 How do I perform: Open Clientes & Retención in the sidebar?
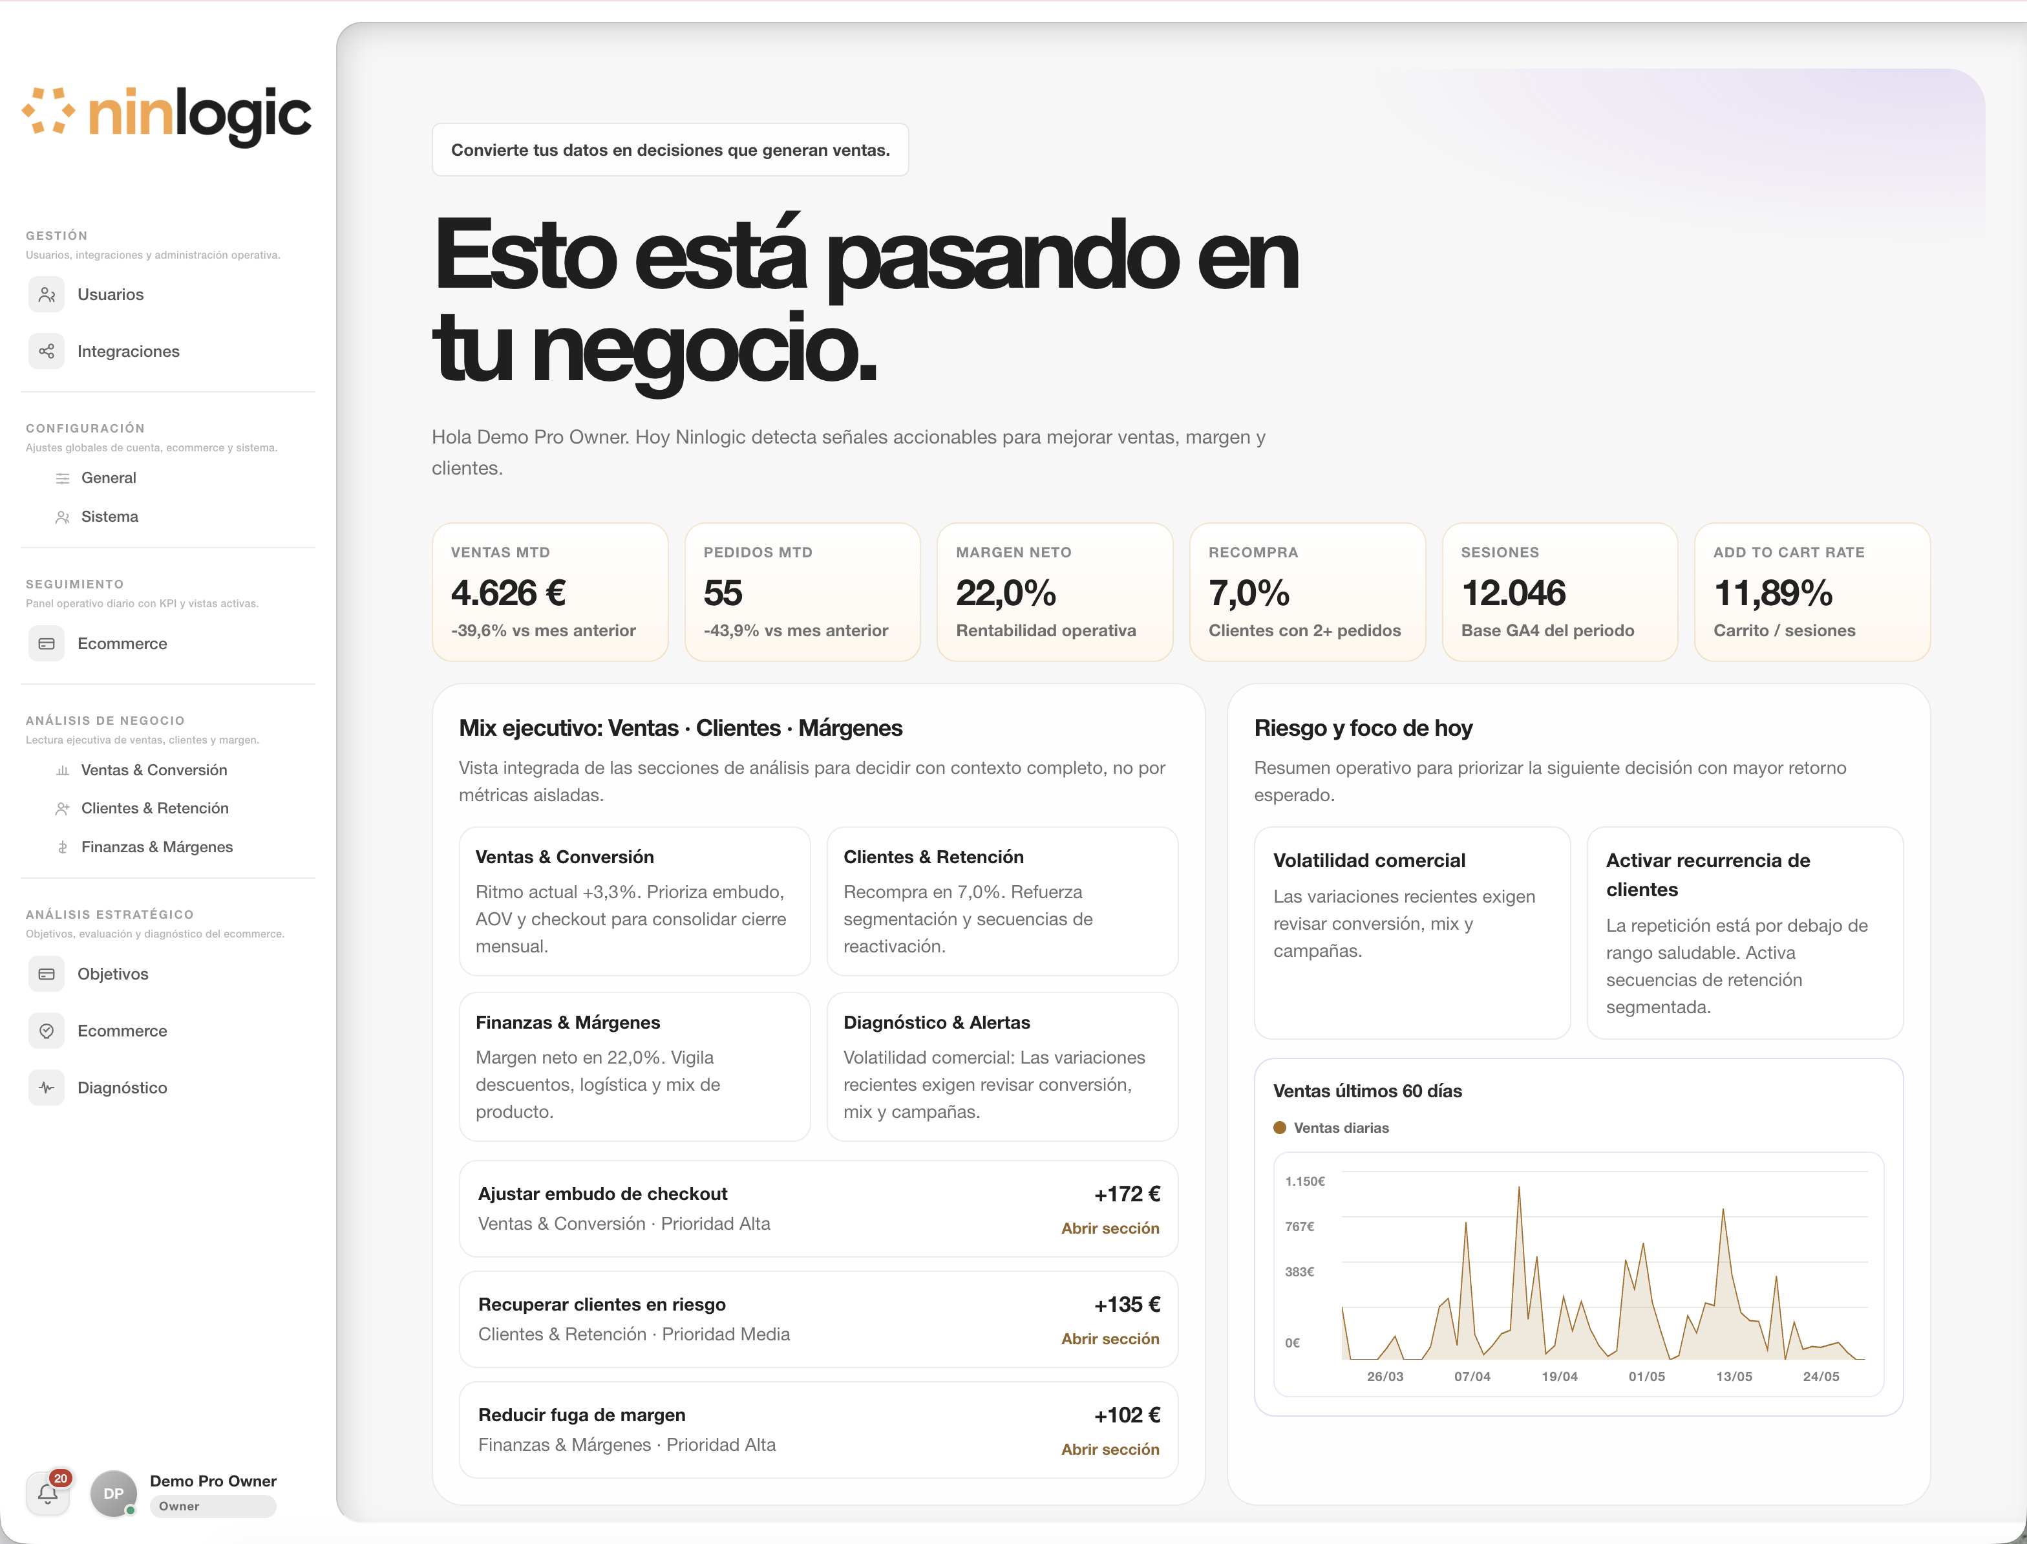coord(155,809)
